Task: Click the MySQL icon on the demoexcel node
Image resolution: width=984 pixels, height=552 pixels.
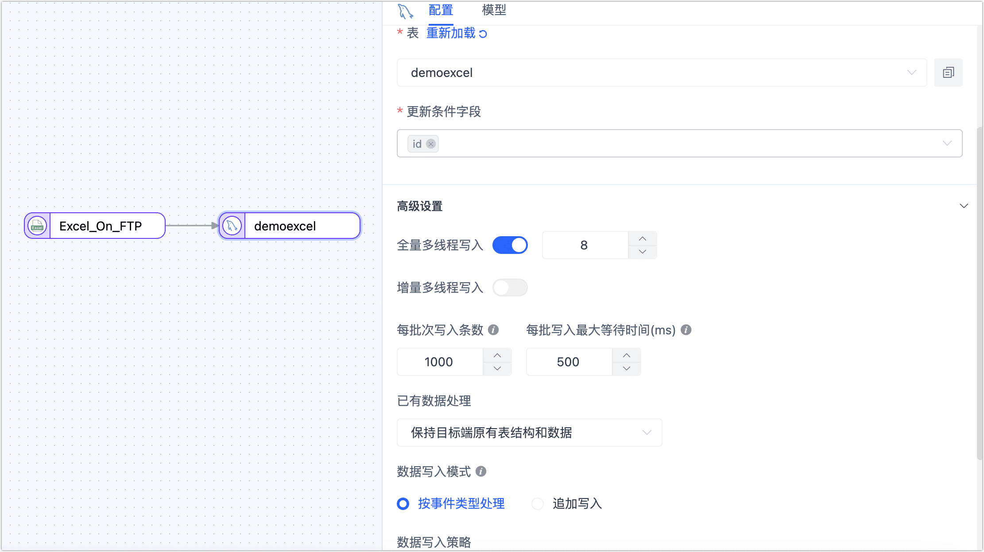Action: point(232,226)
